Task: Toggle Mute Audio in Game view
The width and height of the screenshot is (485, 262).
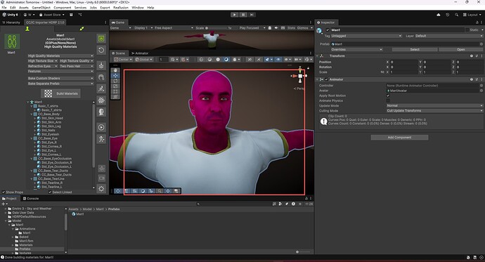Action: (x=276, y=28)
